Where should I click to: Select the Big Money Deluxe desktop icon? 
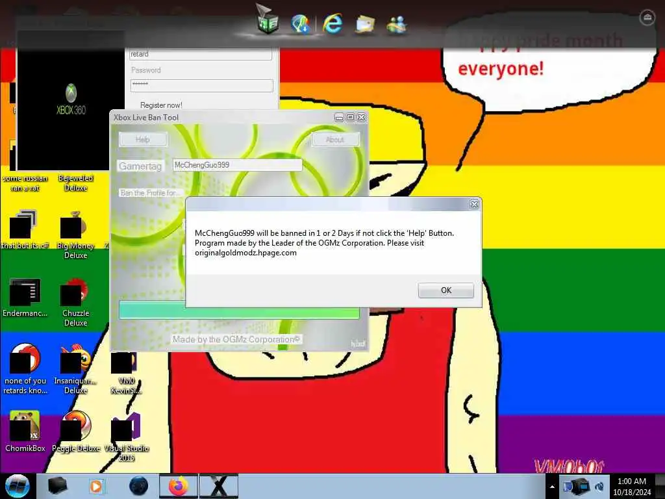[x=75, y=235]
